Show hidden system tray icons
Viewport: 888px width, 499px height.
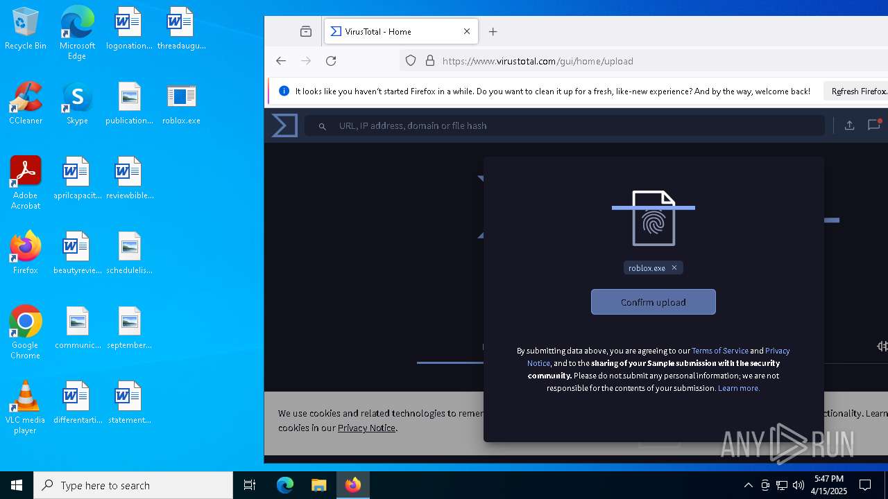click(x=748, y=485)
